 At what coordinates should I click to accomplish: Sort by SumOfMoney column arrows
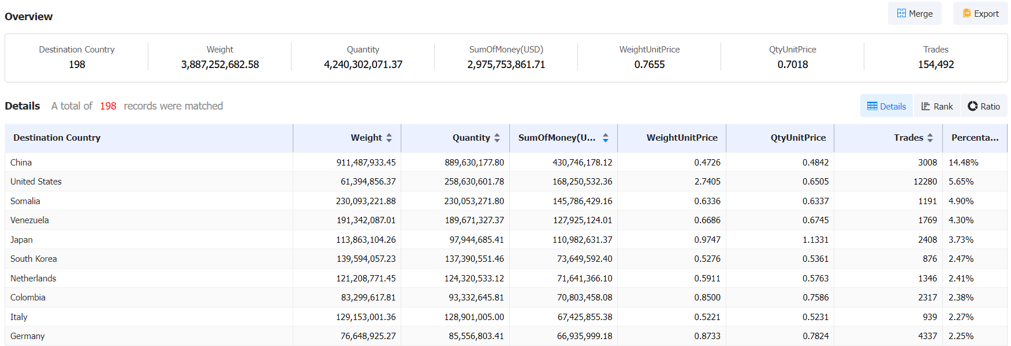[x=605, y=138]
